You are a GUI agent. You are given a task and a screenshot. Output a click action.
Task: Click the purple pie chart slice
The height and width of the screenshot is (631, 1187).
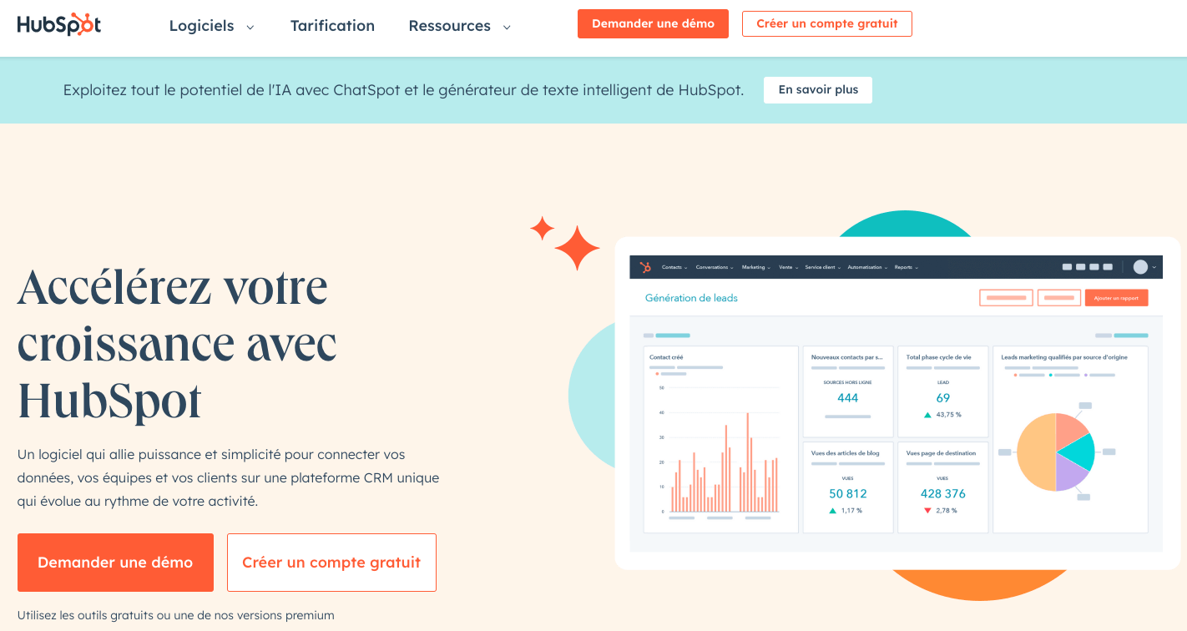1070,476
